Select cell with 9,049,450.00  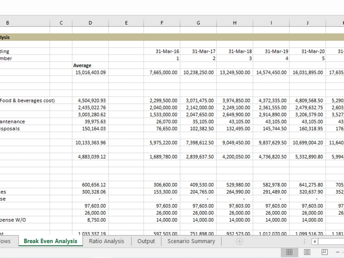[235, 143]
